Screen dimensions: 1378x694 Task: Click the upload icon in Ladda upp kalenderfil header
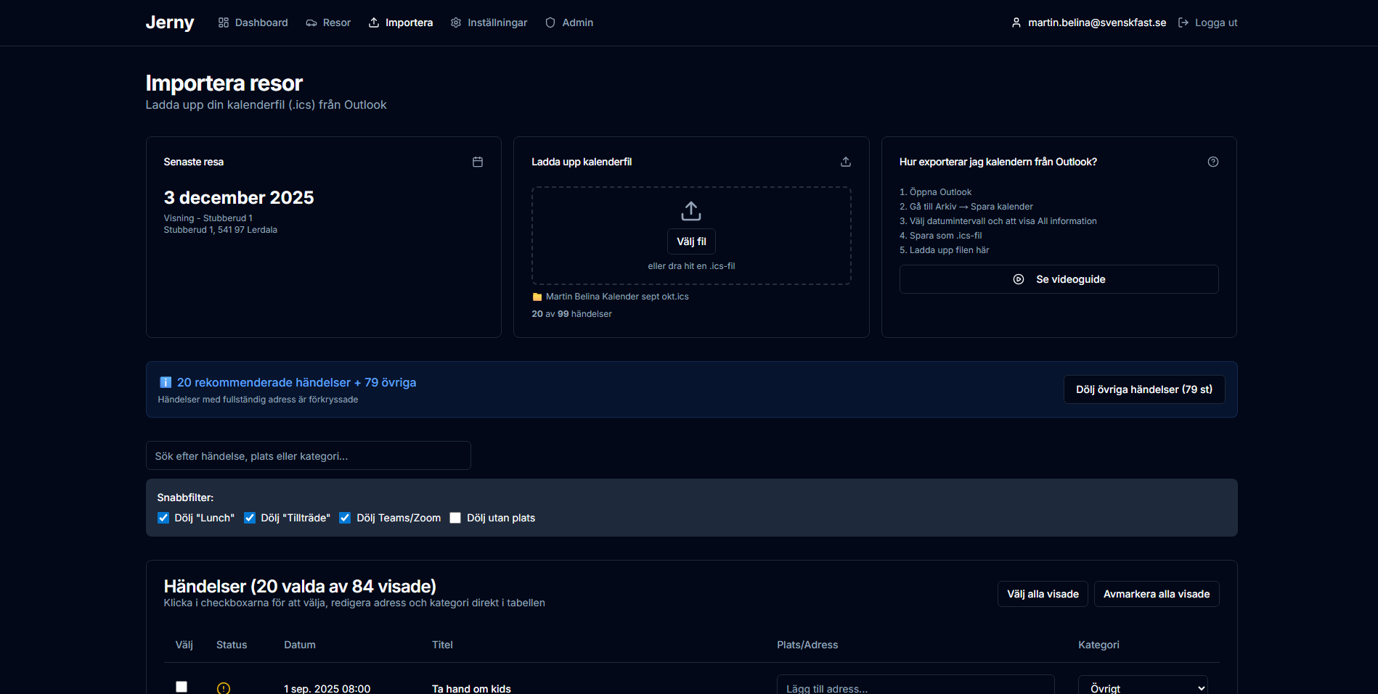point(846,162)
